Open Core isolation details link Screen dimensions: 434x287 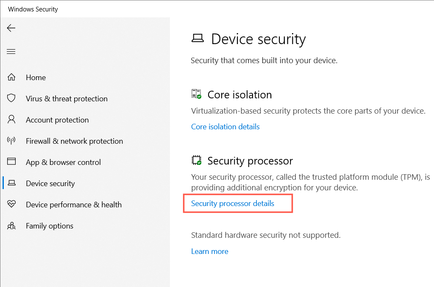click(225, 126)
